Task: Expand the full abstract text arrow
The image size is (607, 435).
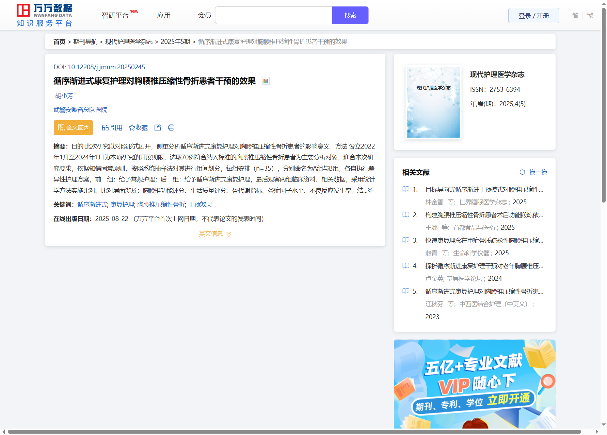Action: tap(370, 190)
